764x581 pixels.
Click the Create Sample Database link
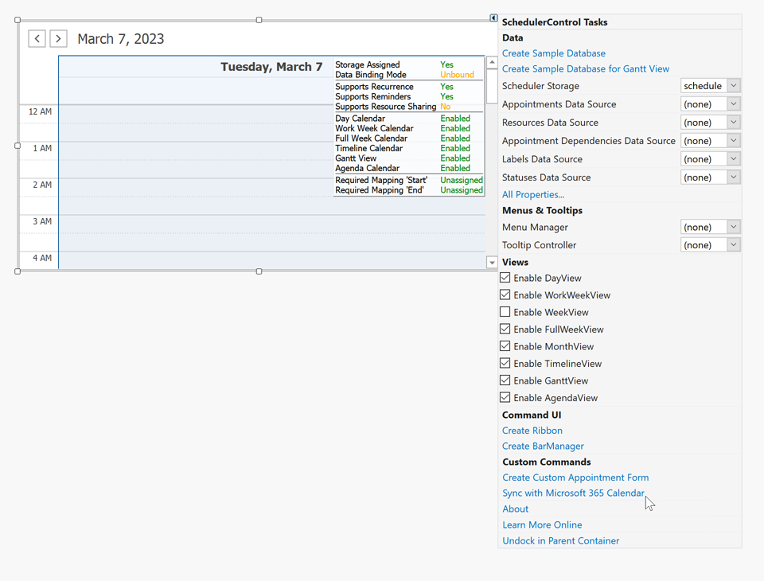coord(553,53)
